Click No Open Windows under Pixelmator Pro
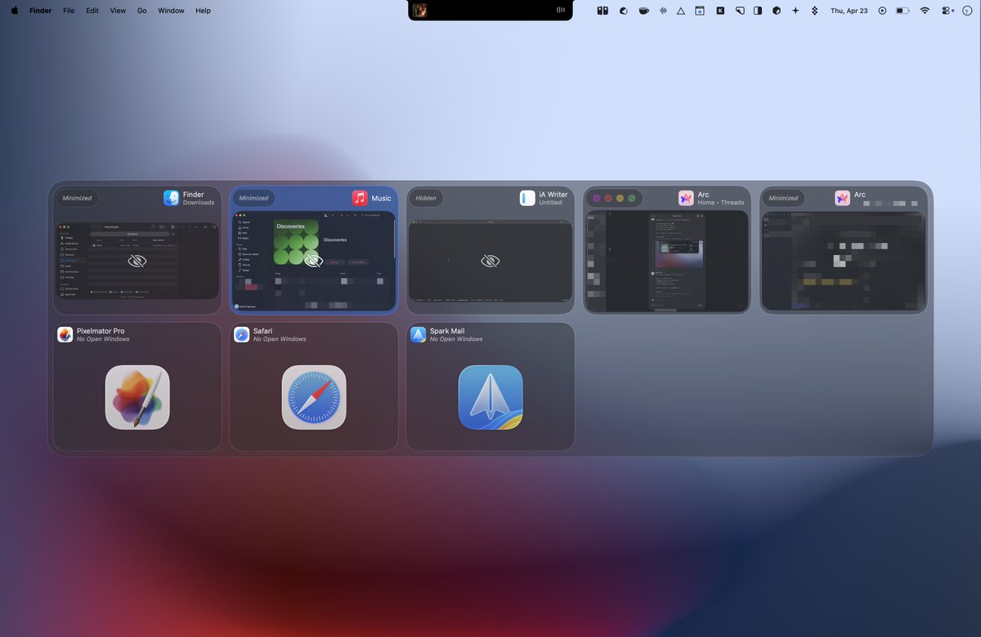The height and width of the screenshot is (637, 981). coord(103,339)
